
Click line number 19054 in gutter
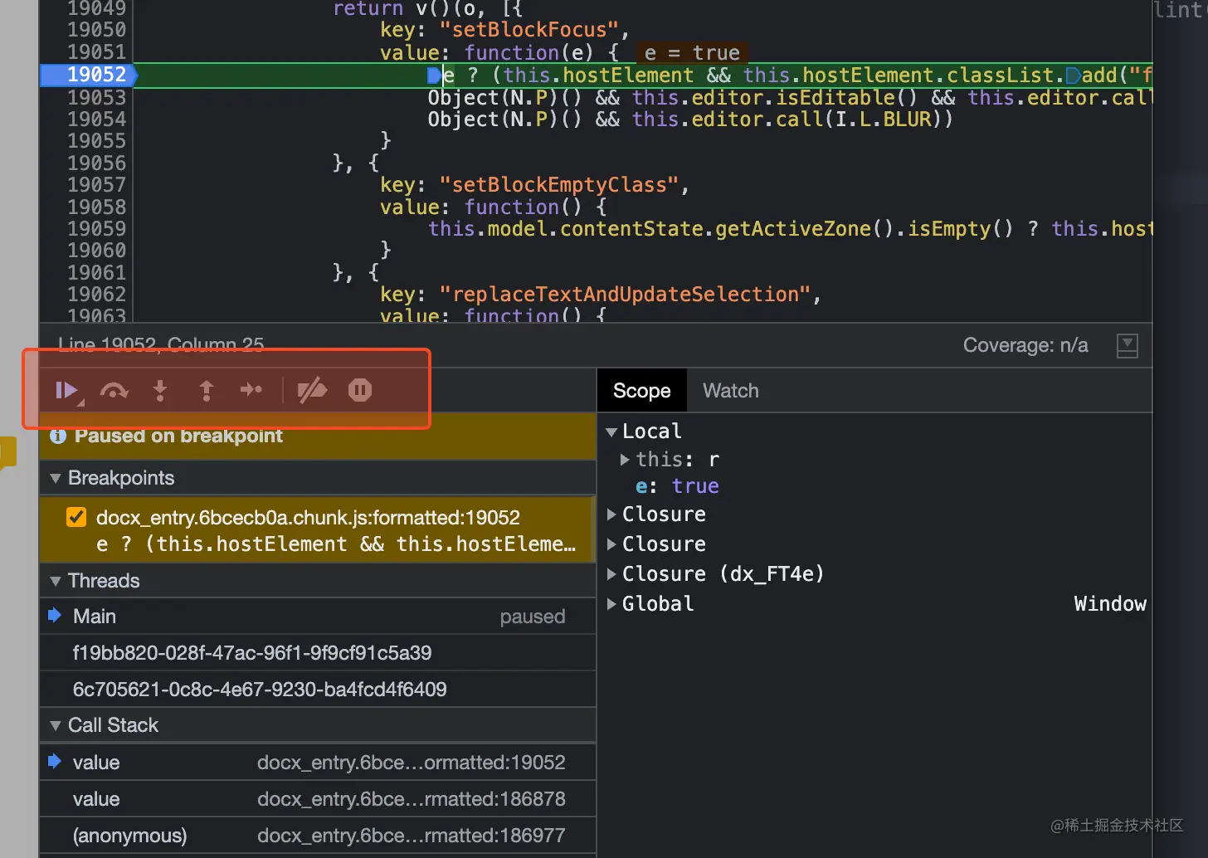(97, 119)
